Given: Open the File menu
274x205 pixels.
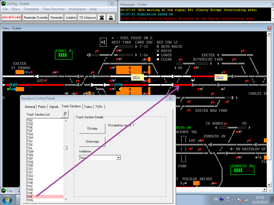Looking at the screenshot, I should click(x=5, y=9).
